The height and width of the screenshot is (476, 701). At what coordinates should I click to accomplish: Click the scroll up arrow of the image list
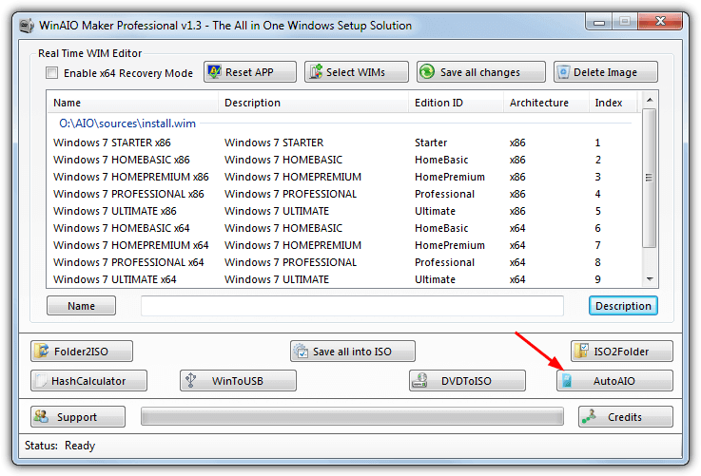coord(650,100)
